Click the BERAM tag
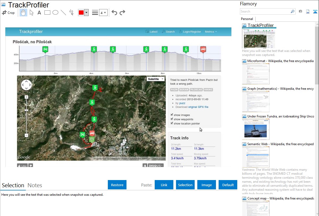The image size is (319, 216). click(184, 89)
